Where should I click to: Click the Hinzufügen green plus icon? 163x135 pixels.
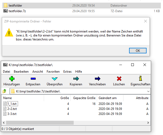point(12,79)
